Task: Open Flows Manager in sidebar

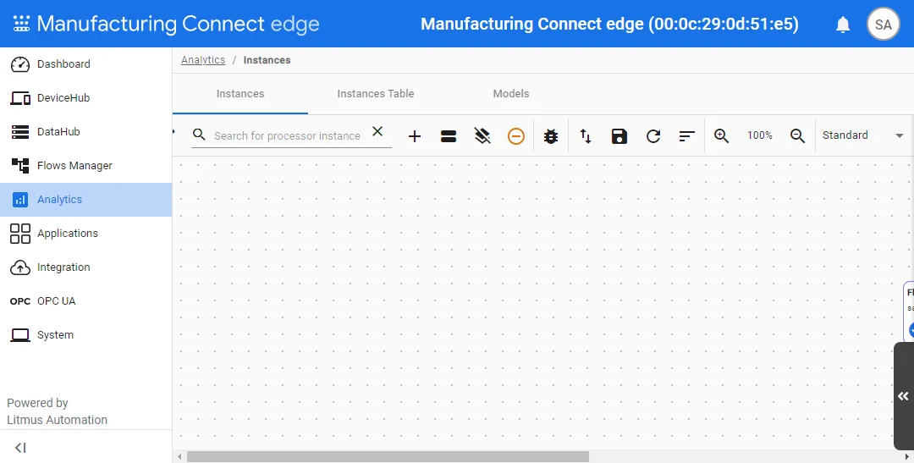Action: pyautogui.click(x=85, y=166)
